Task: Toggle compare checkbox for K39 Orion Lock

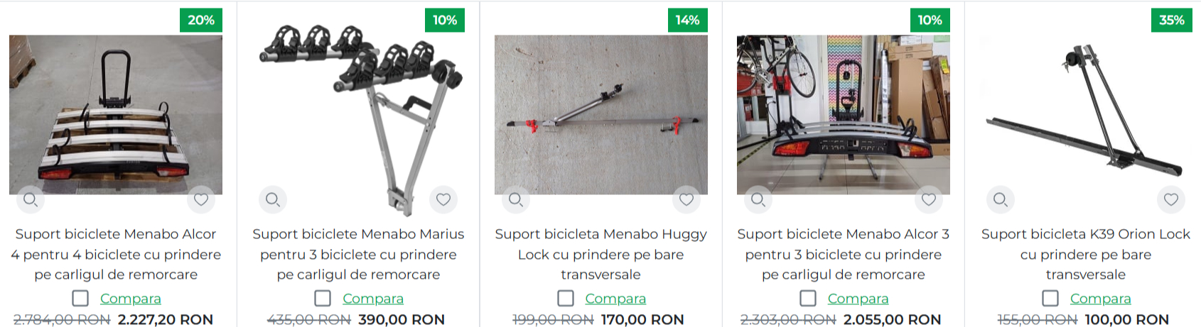Action: coord(1050,299)
